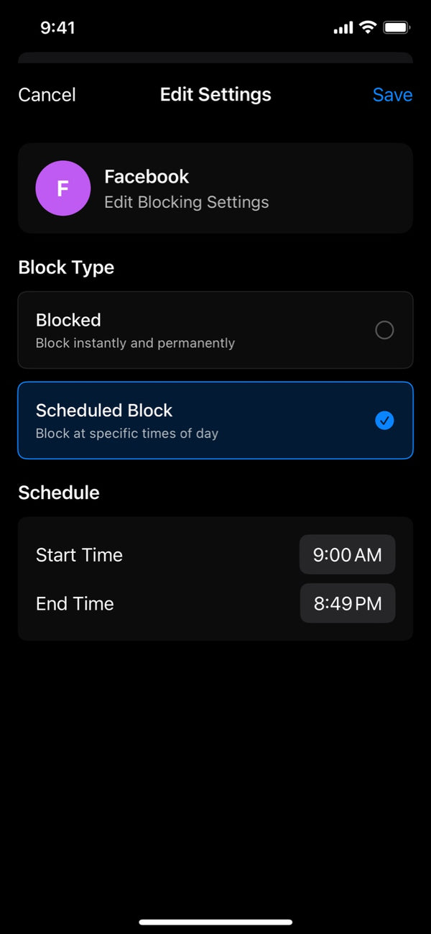The height and width of the screenshot is (934, 431).
Task: Click the blue Scheduled Block checkmark
Action: coord(384,421)
